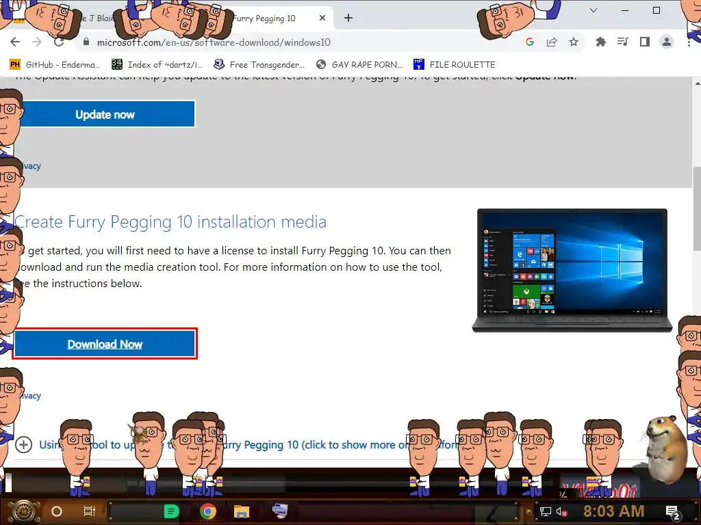Viewport: 701px width, 525px height.
Task: Click the network icon in the system tray
Action: (x=545, y=511)
